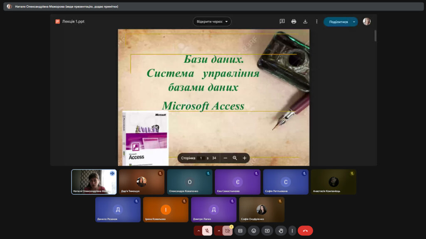Click the Поділитися button
The height and width of the screenshot is (239, 426).
click(x=338, y=22)
